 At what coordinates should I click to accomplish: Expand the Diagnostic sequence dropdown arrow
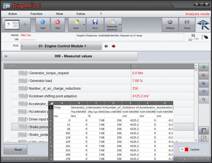point(120,24)
